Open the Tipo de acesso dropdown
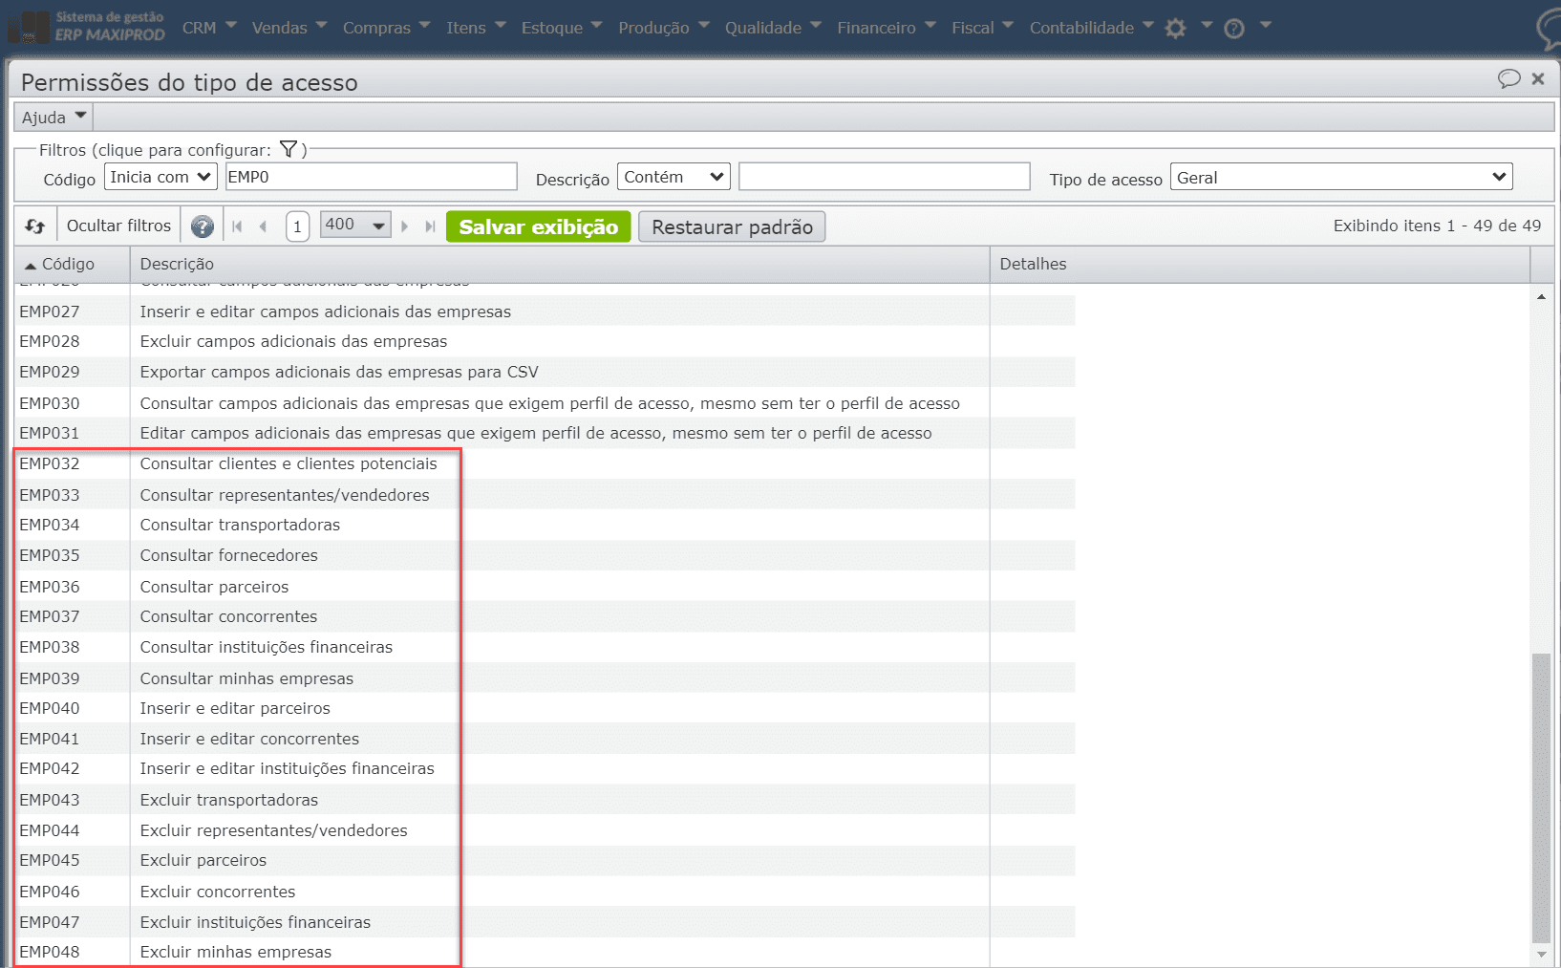Screen dimensions: 1561x968 pos(1341,177)
